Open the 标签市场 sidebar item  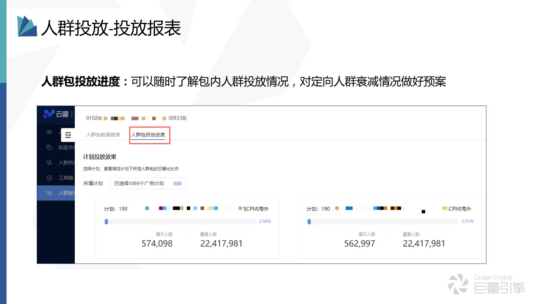[x=56, y=147]
